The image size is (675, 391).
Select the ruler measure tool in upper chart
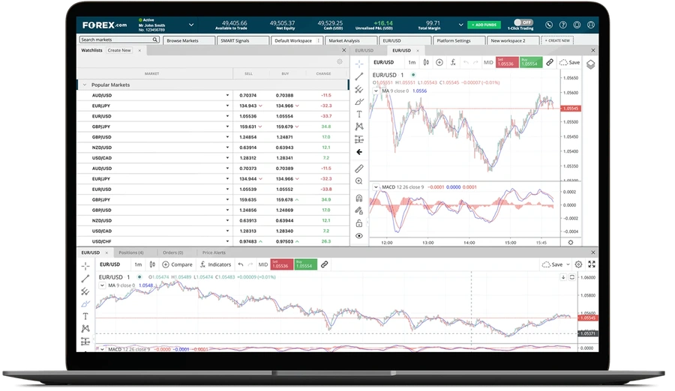click(359, 169)
